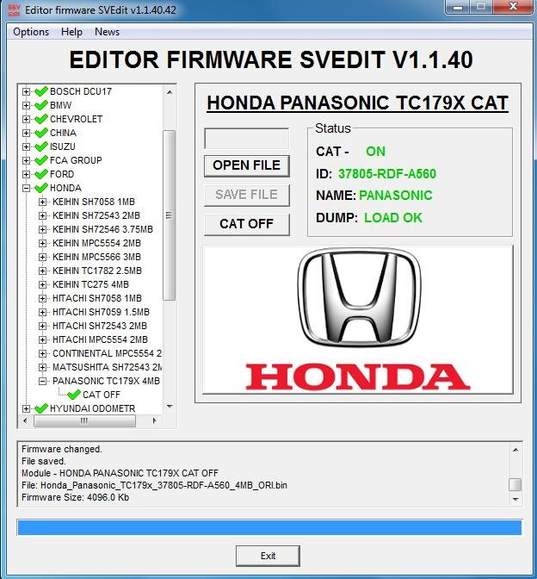The width and height of the screenshot is (537, 579).
Task: Click the CAT status ON value
Action: click(375, 152)
